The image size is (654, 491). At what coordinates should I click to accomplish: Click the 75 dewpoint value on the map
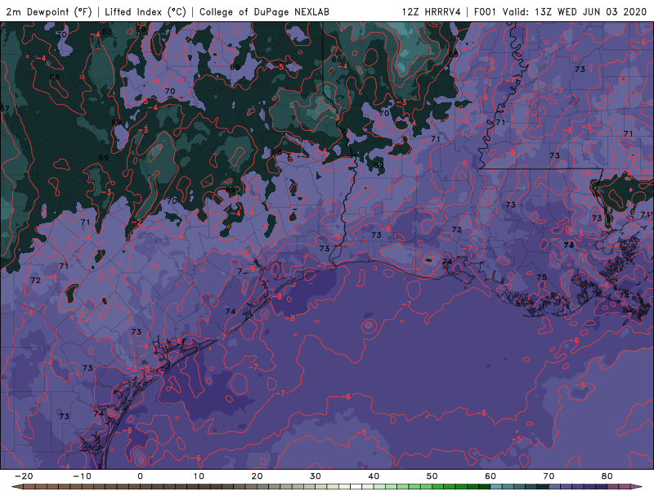pos(541,277)
